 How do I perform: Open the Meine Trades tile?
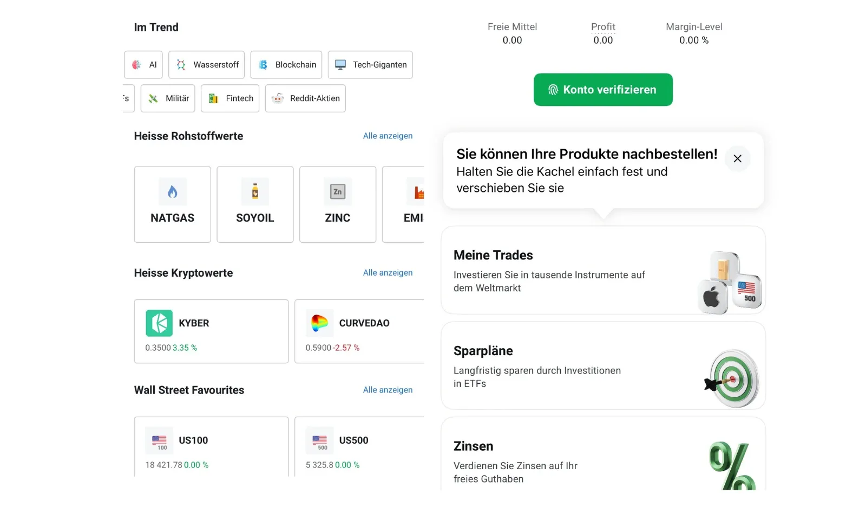click(x=603, y=270)
